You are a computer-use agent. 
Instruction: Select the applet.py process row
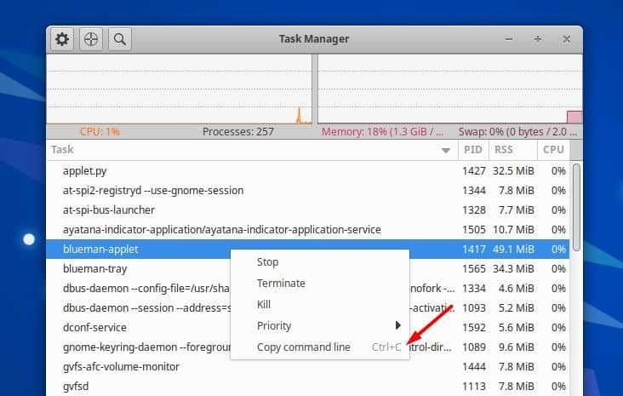point(308,171)
